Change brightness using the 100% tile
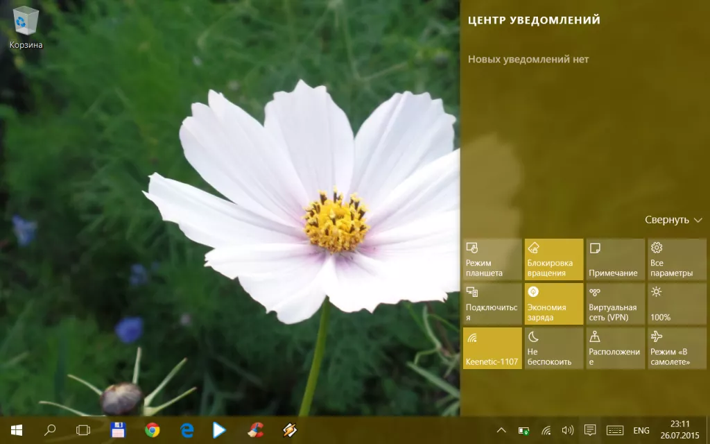 pyautogui.click(x=677, y=304)
